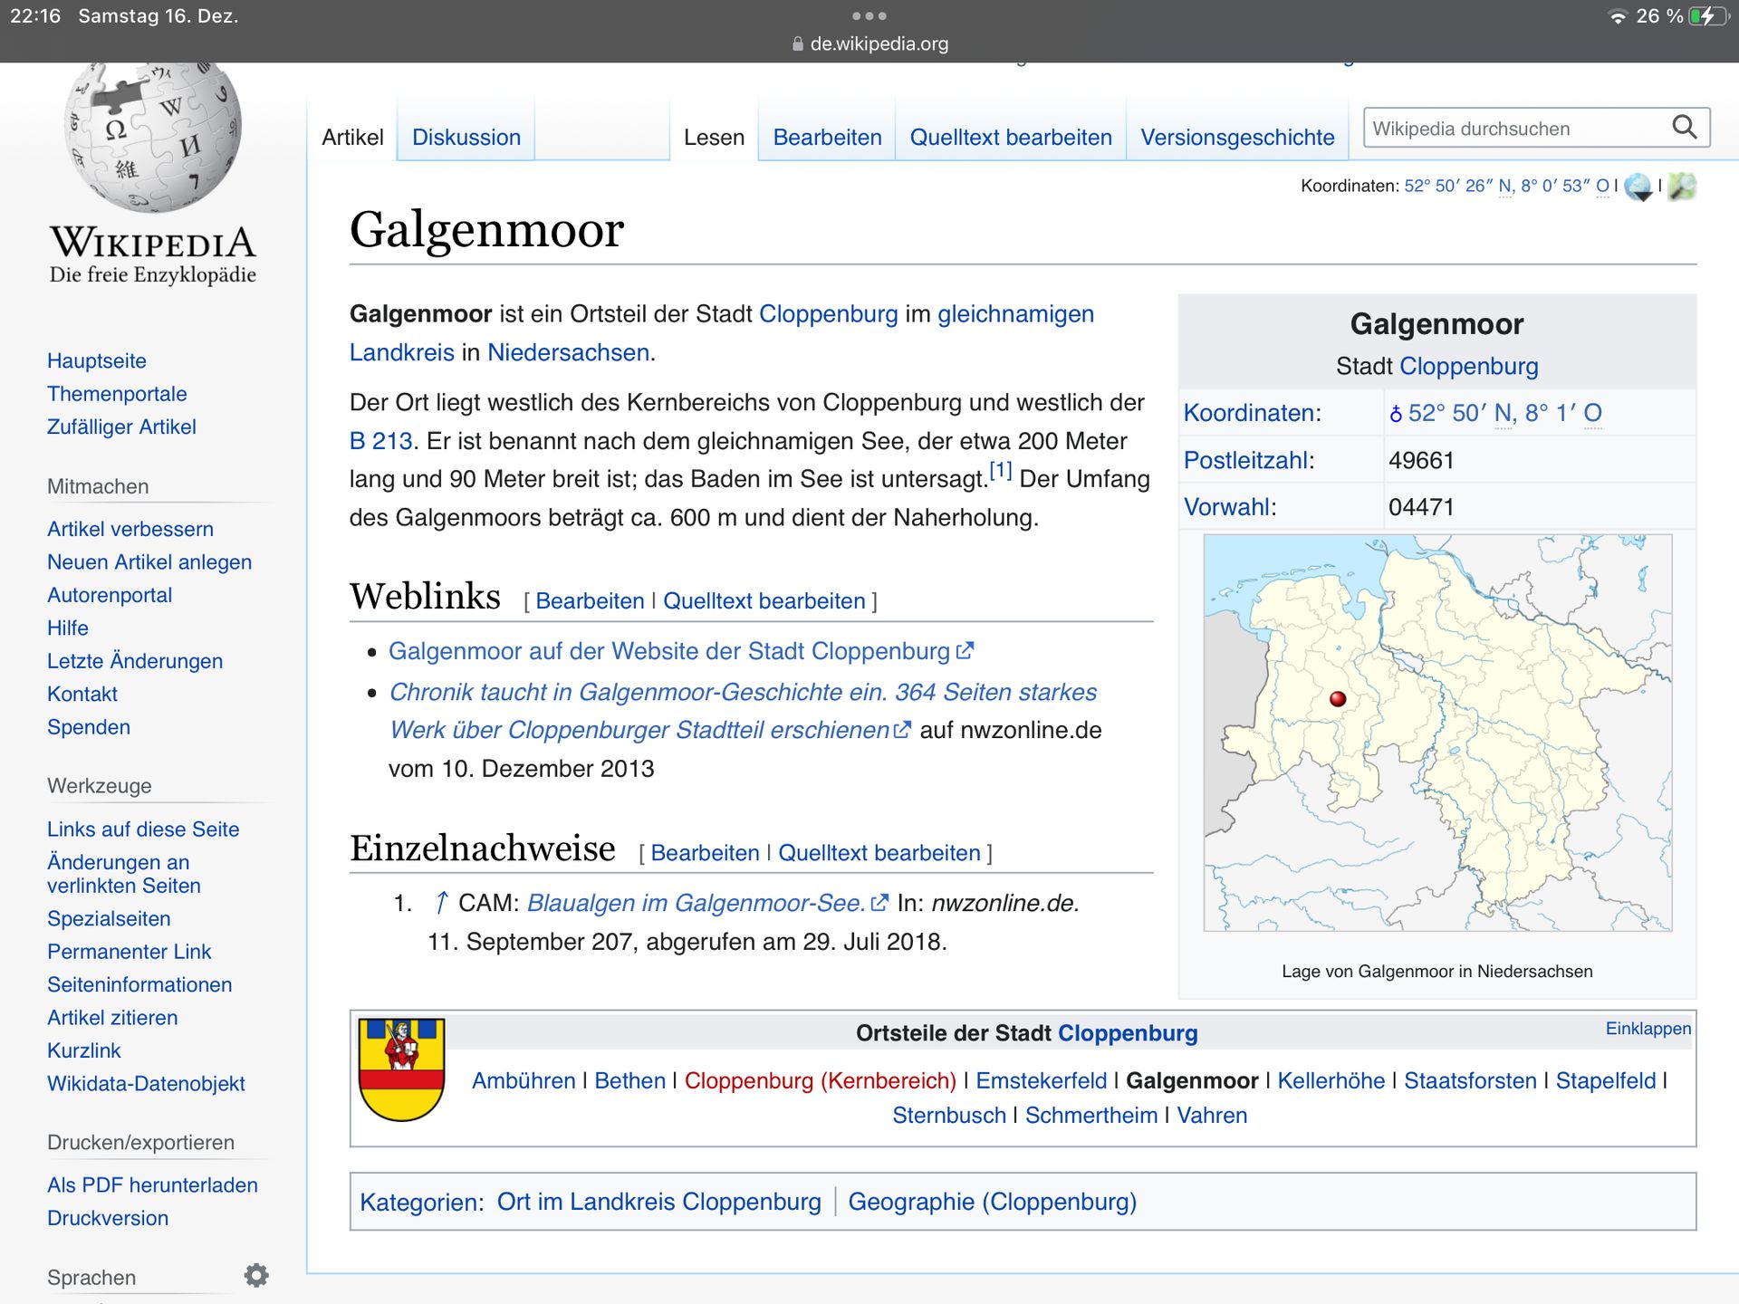Switch to the Diskussion tab
The height and width of the screenshot is (1304, 1739).
466,138
